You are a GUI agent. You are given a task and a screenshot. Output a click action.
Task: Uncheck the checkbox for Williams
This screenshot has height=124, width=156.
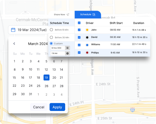click(x=79, y=45)
